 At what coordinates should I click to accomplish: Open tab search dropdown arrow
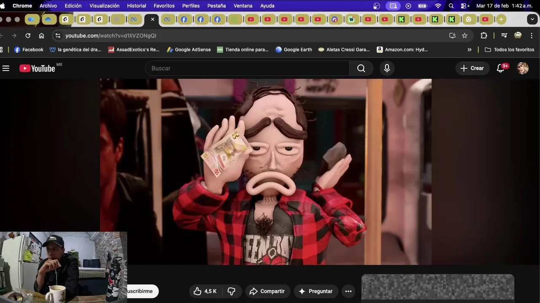(x=533, y=19)
